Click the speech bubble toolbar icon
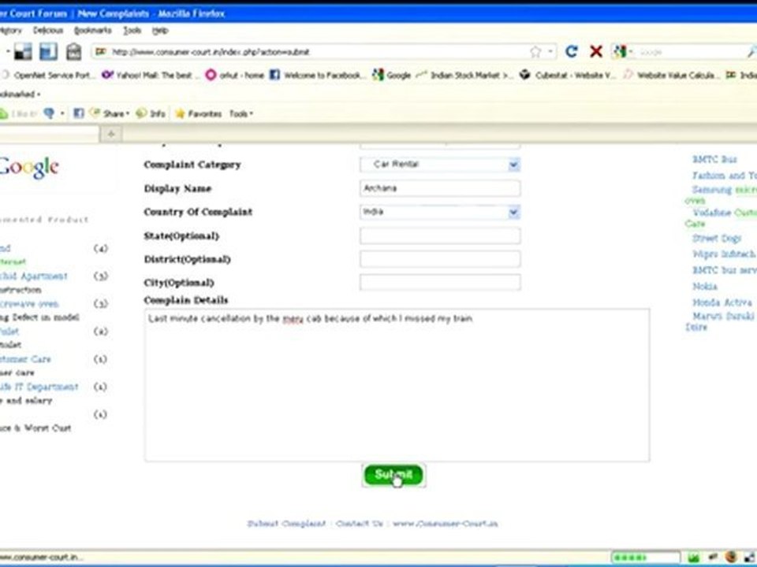The width and height of the screenshot is (757, 567). [x=49, y=113]
